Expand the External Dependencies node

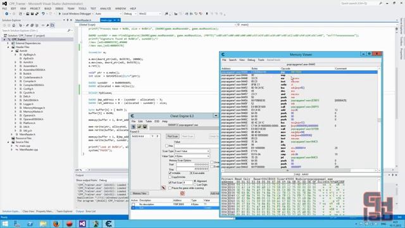click(8, 43)
